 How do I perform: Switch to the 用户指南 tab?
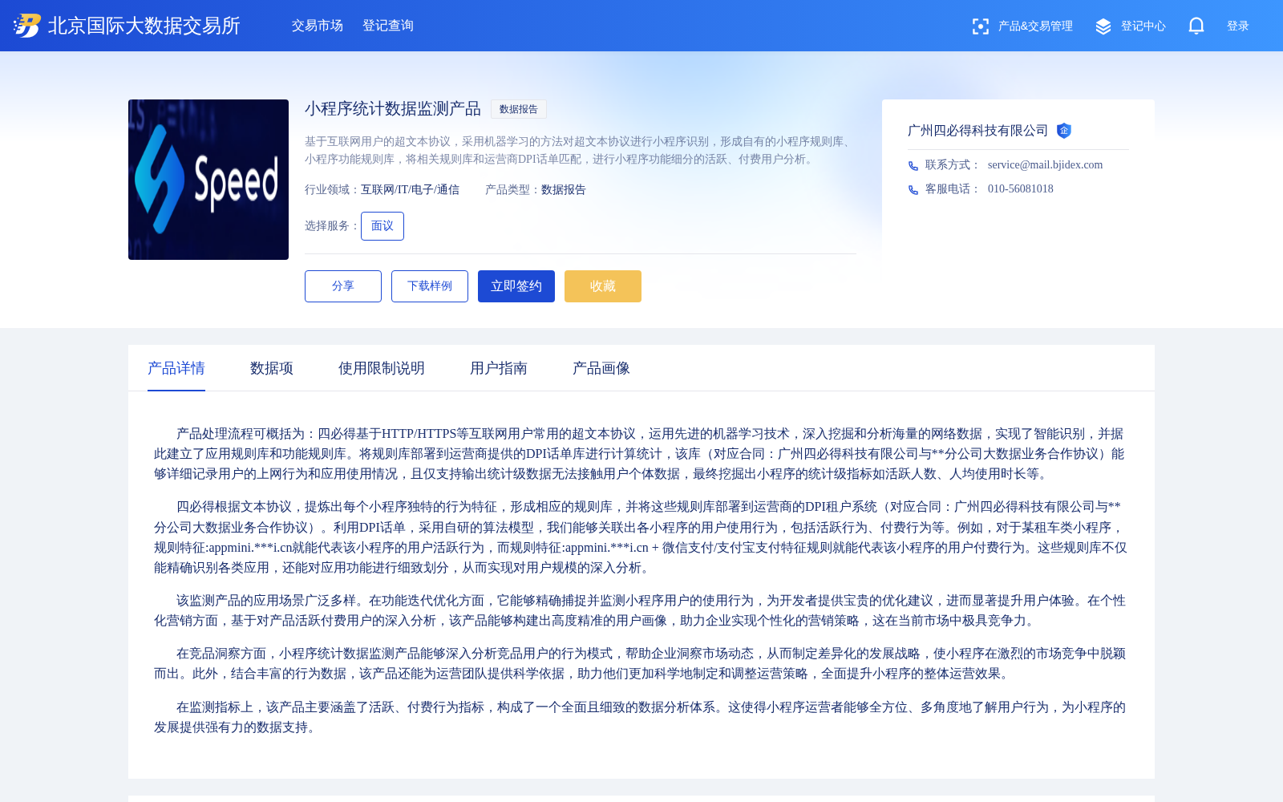499,368
